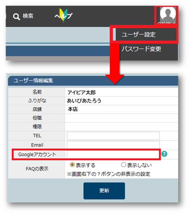This screenshot has width=190, height=214.
Task: Click the Googleアカウント input field
Action: point(113,154)
